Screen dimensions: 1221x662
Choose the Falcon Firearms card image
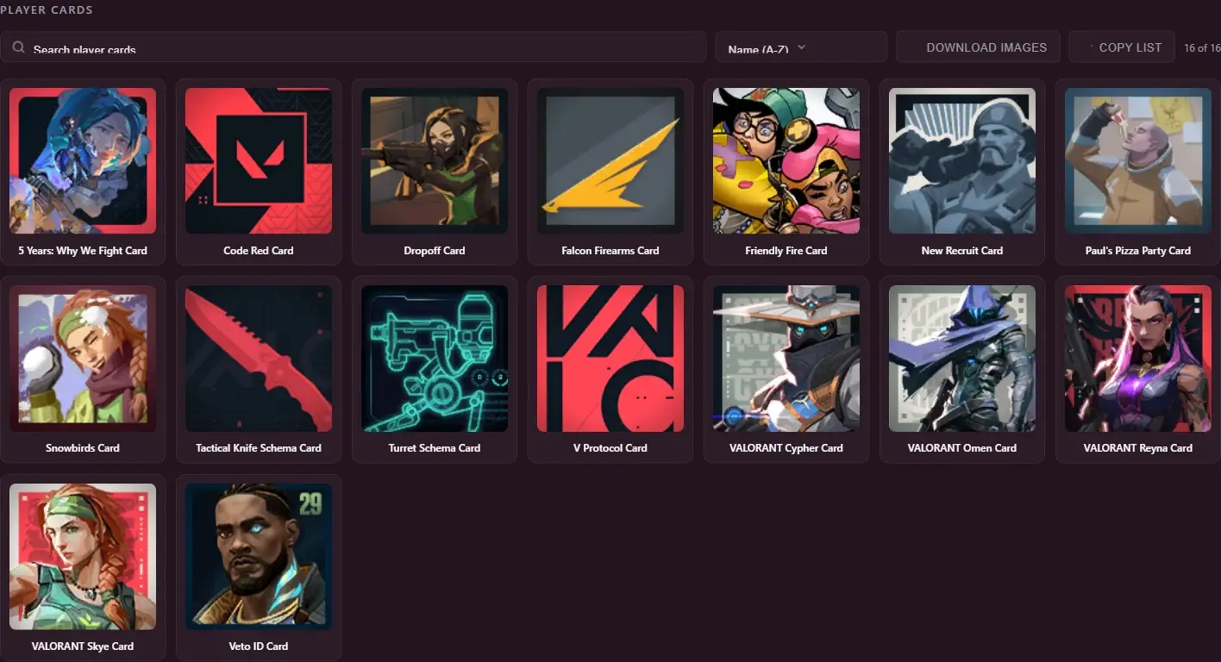pos(610,160)
